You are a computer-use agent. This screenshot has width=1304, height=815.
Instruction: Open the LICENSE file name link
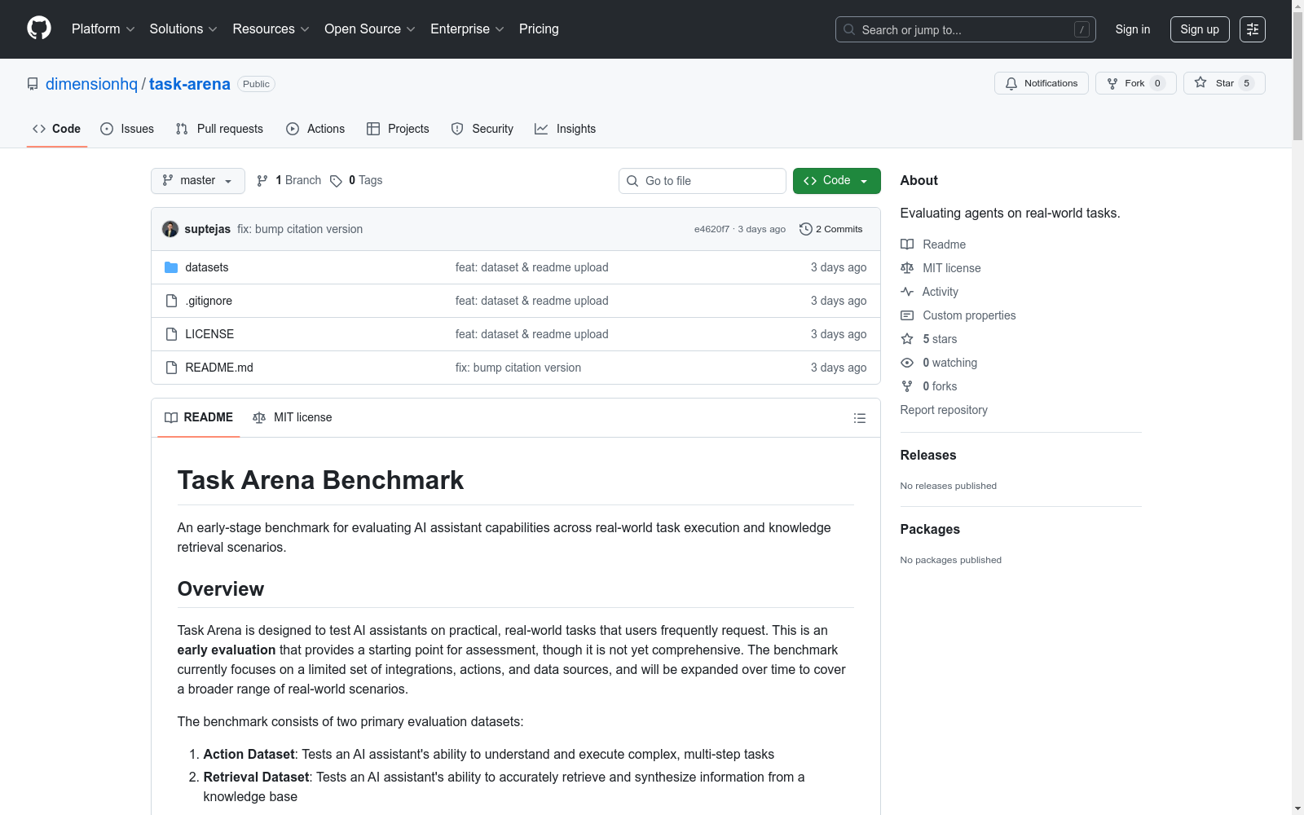(x=209, y=334)
